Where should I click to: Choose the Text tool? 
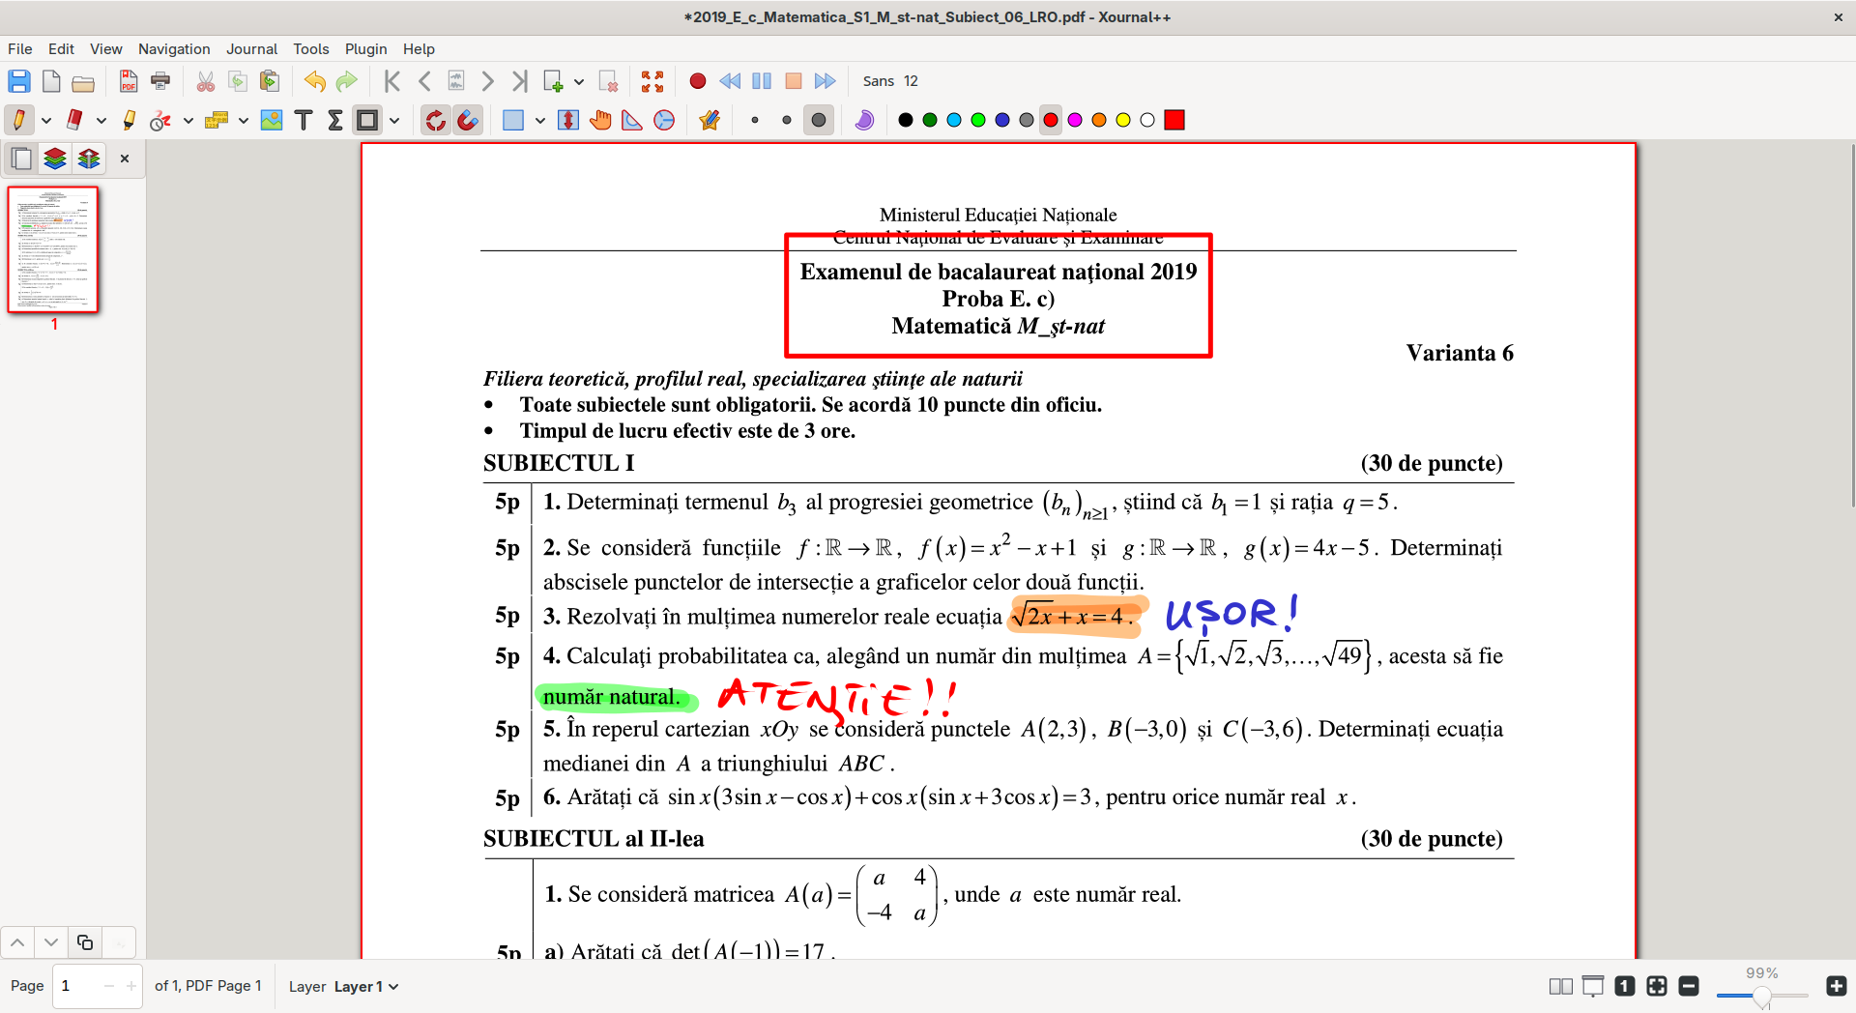point(304,120)
